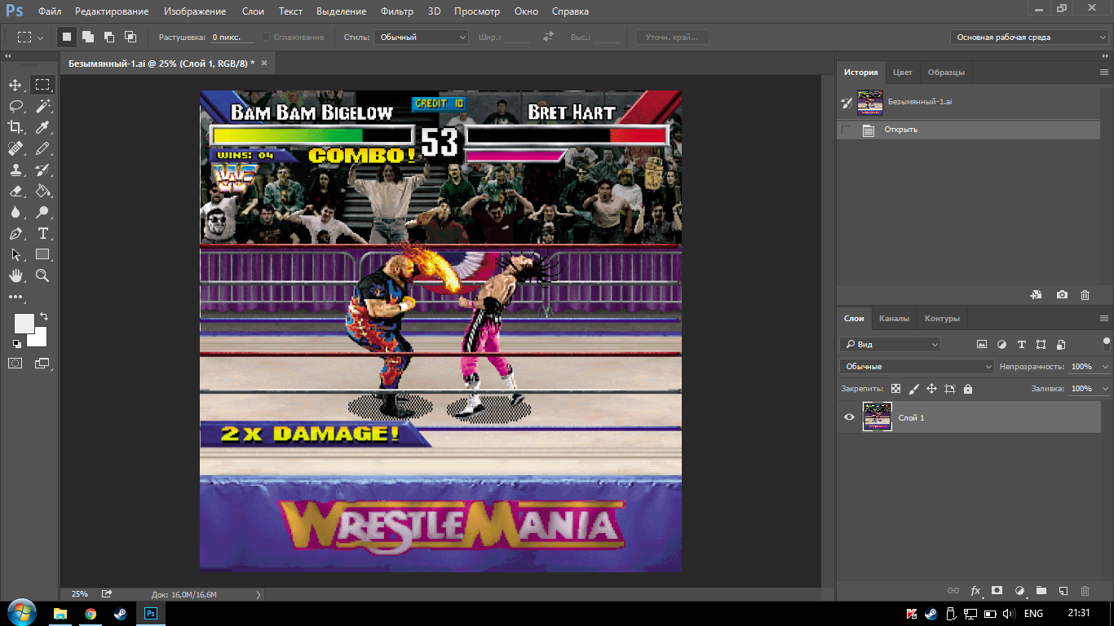Open History panel flyout menu
1114x626 pixels.
click(x=1104, y=72)
